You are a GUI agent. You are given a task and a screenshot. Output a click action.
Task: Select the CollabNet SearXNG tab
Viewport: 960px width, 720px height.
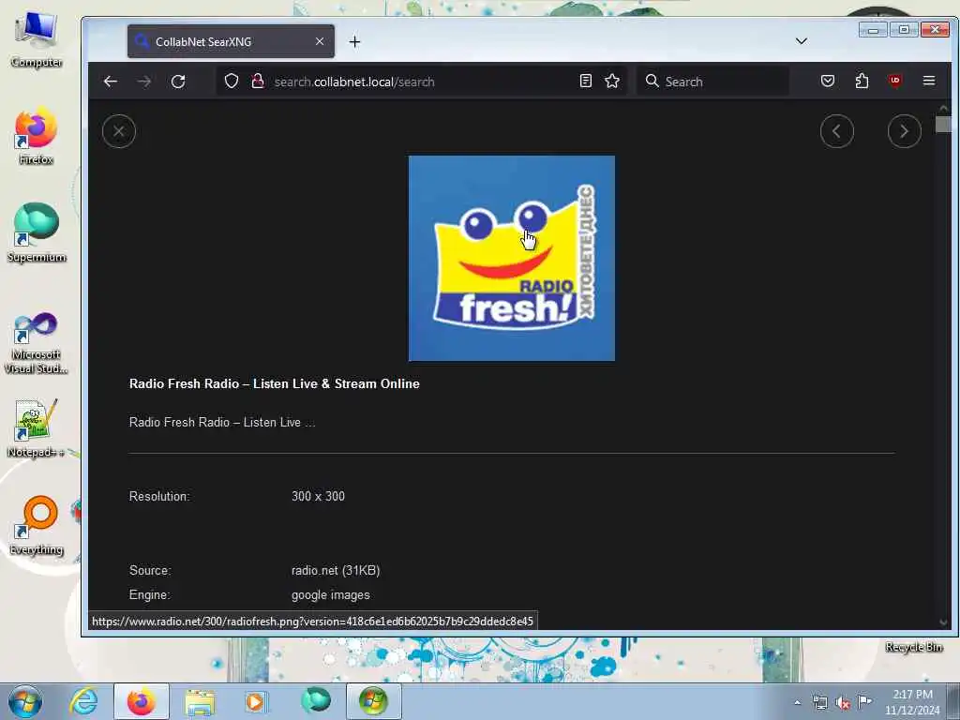pos(231,41)
